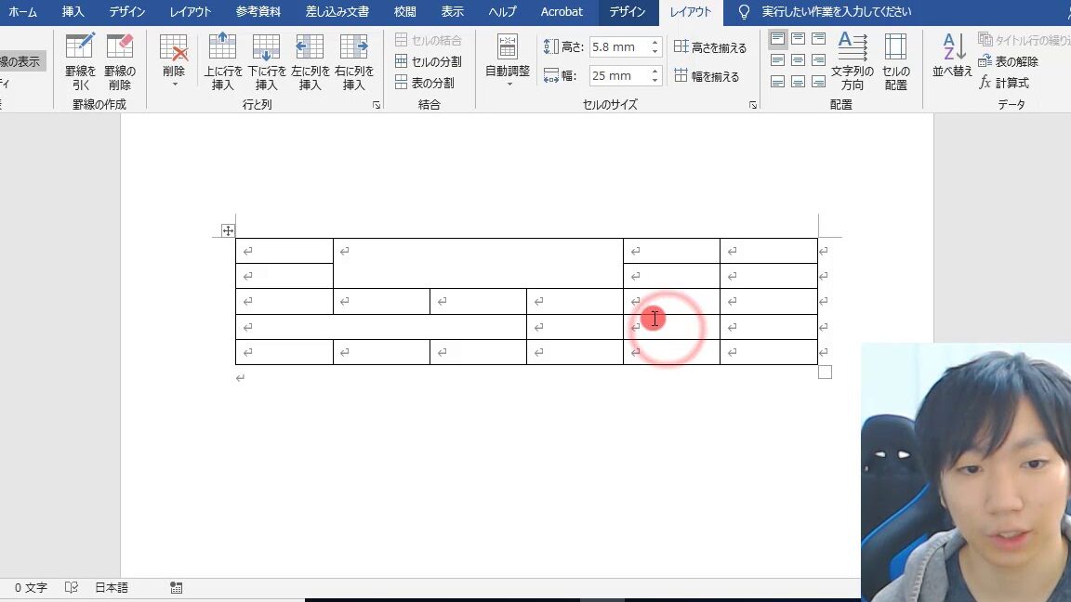Viewport: 1071px width, 602px height.
Task: Select the 罫線を引く (Draw Table) tool
Action: (x=79, y=60)
